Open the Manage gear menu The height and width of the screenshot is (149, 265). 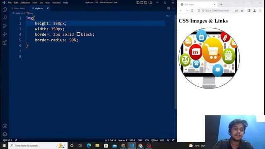click(5, 134)
